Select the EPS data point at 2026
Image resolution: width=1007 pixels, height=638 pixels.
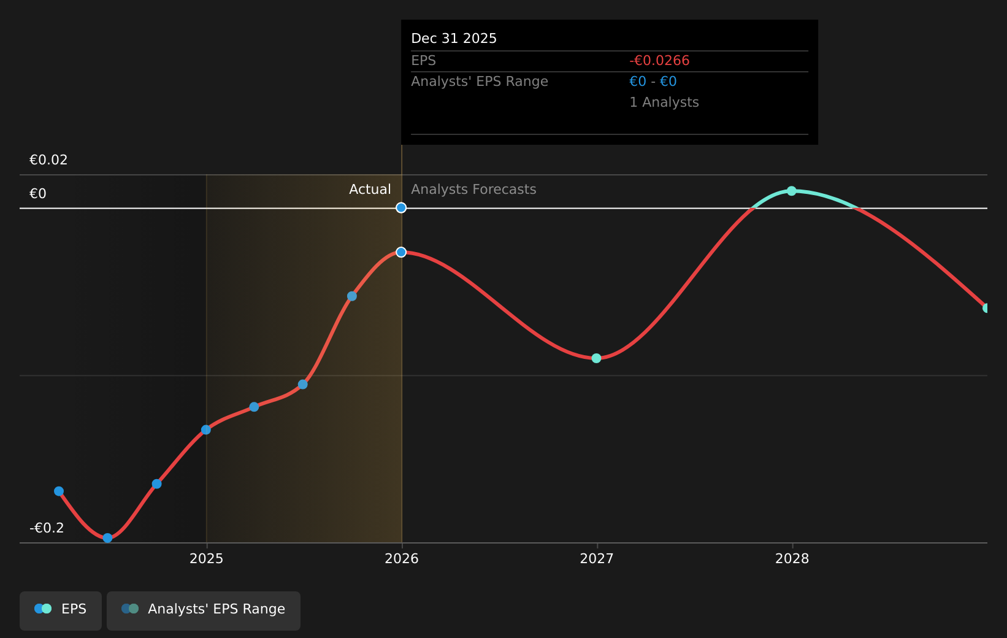tap(401, 252)
